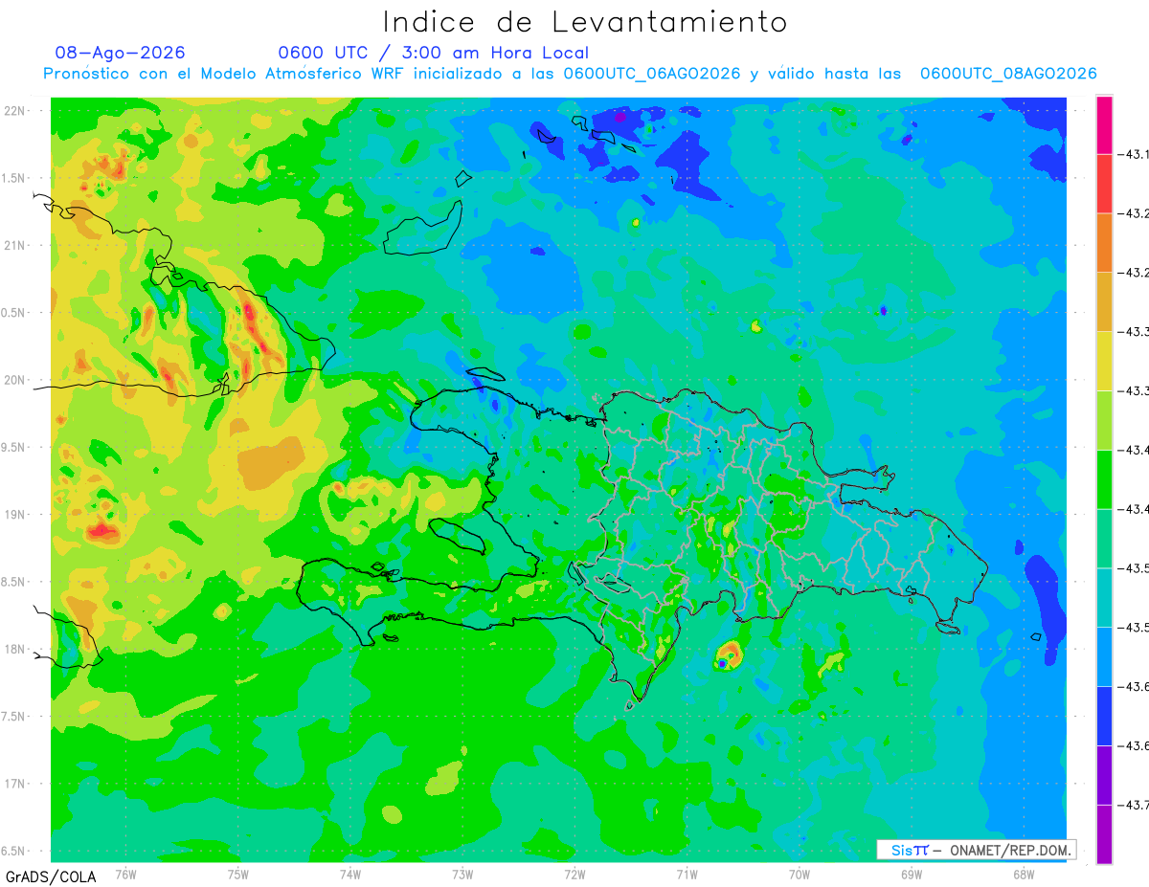
Task: Pick the dark blue swatch in the color bar
Action: pos(1104,716)
